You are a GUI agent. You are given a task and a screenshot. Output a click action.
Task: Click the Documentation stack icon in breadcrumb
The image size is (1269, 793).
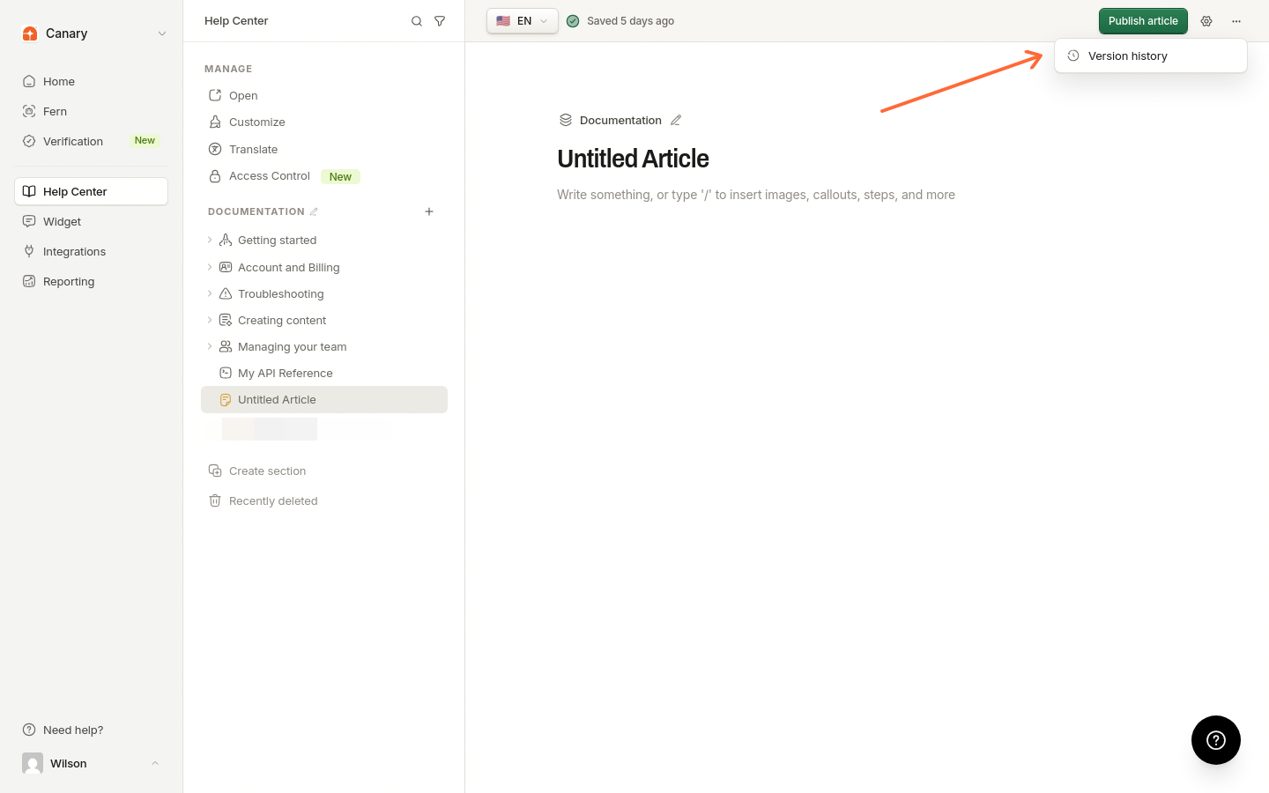pyautogui.click(x=566, y=120)
